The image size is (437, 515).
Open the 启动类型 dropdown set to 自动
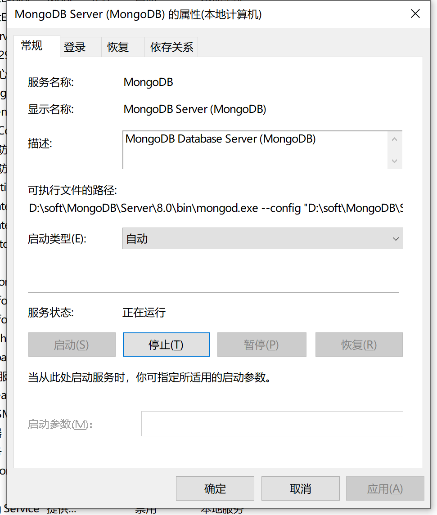click(262, 238)
